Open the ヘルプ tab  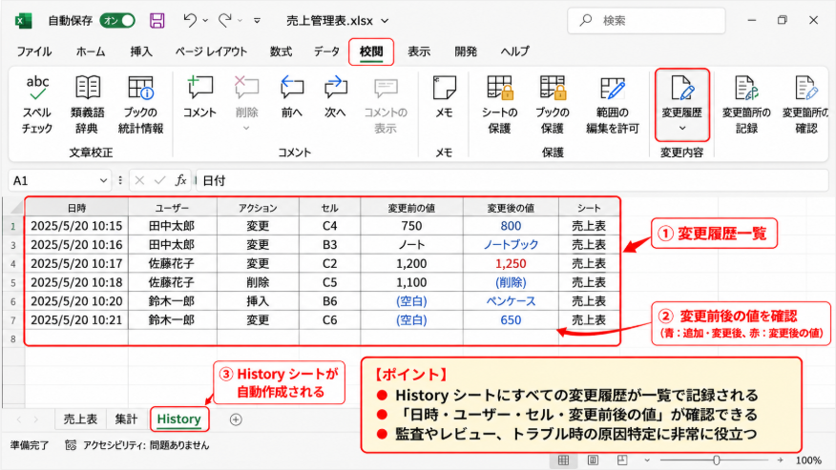514,51
